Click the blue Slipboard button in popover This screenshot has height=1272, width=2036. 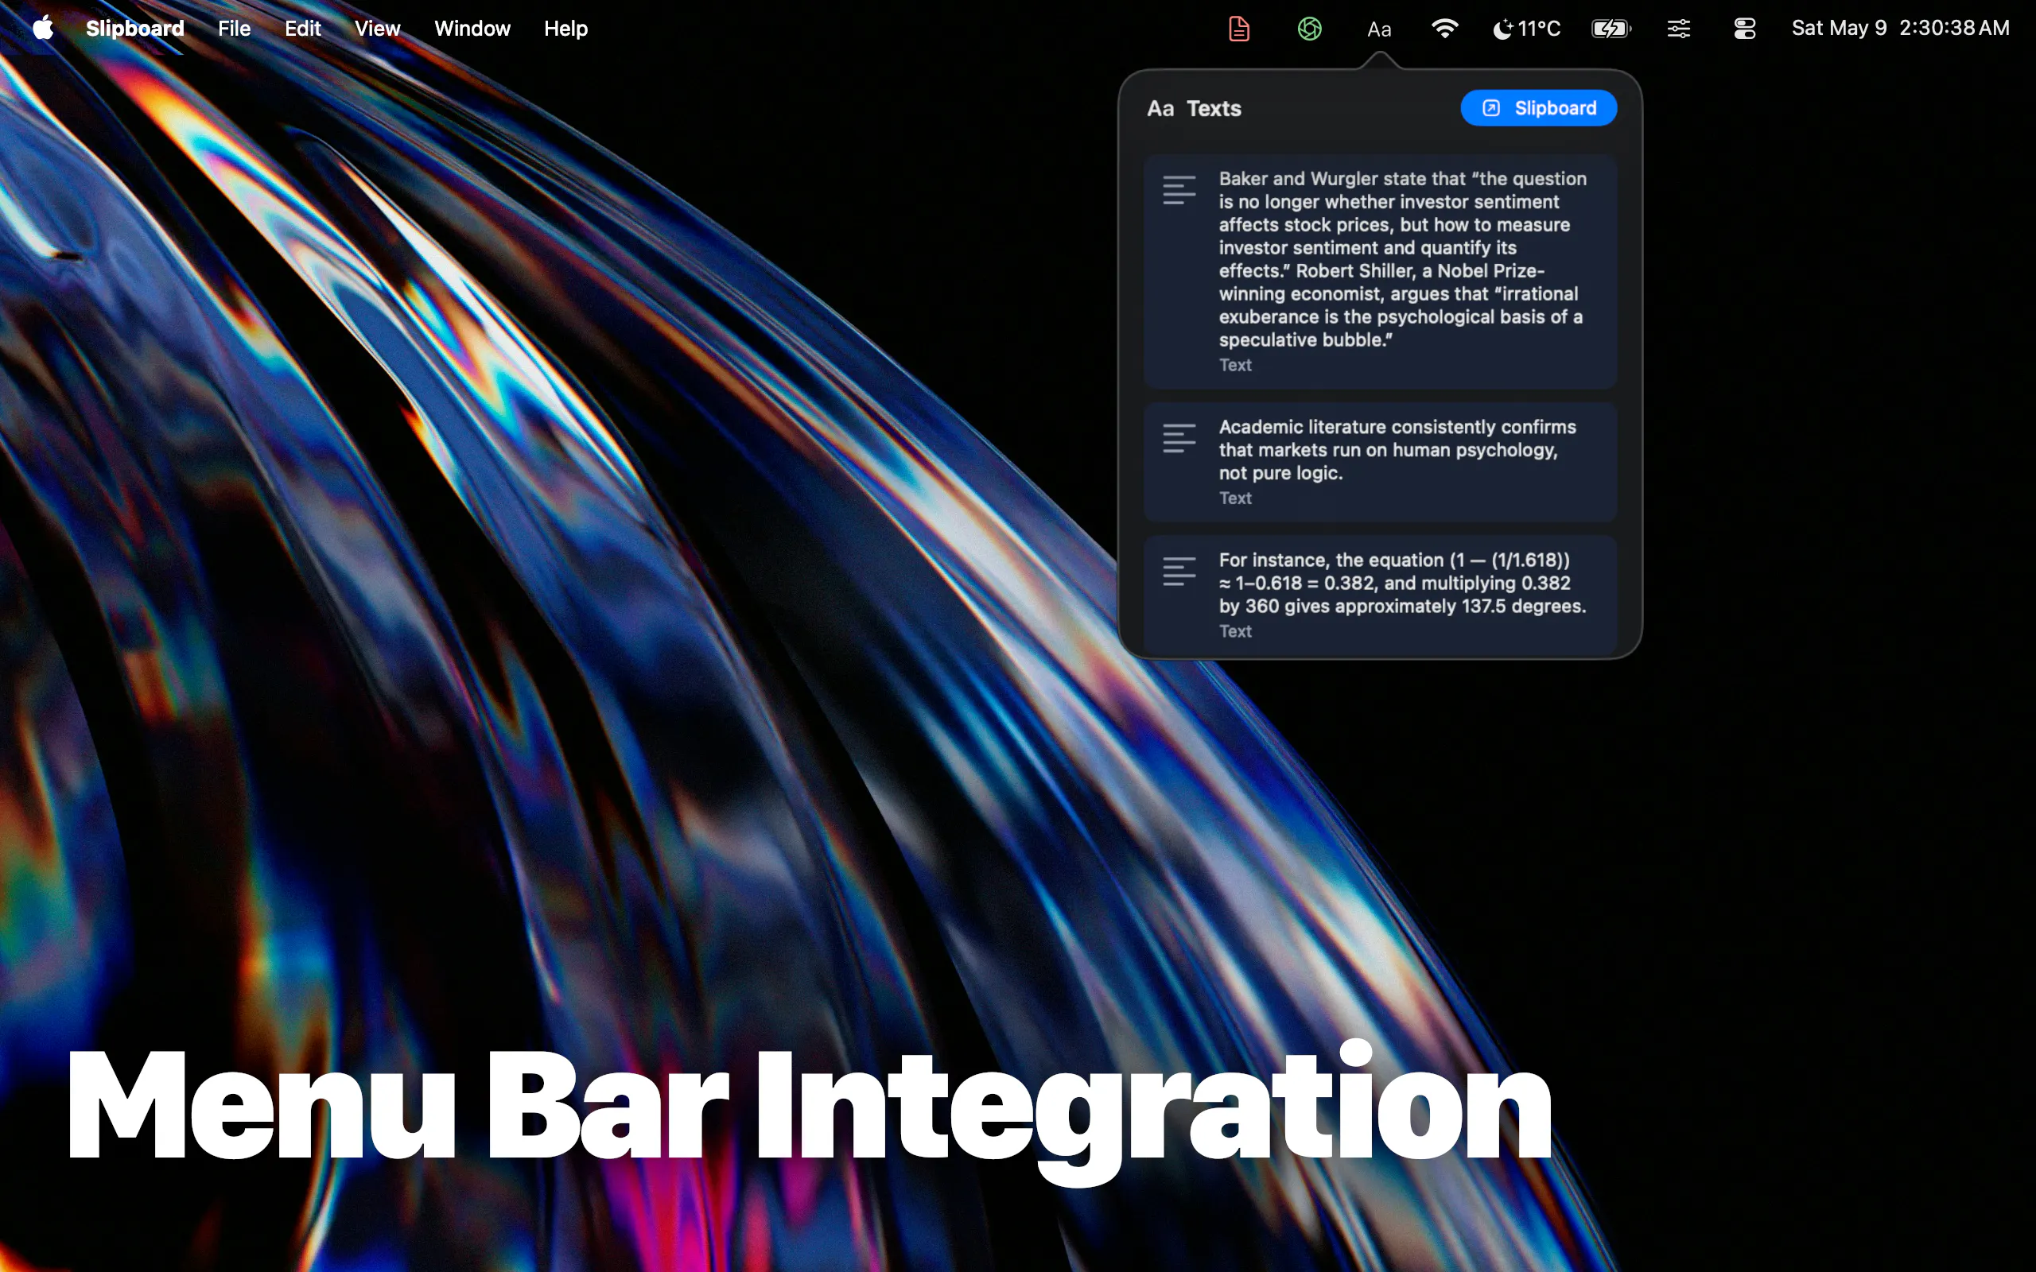point(1539,107)
